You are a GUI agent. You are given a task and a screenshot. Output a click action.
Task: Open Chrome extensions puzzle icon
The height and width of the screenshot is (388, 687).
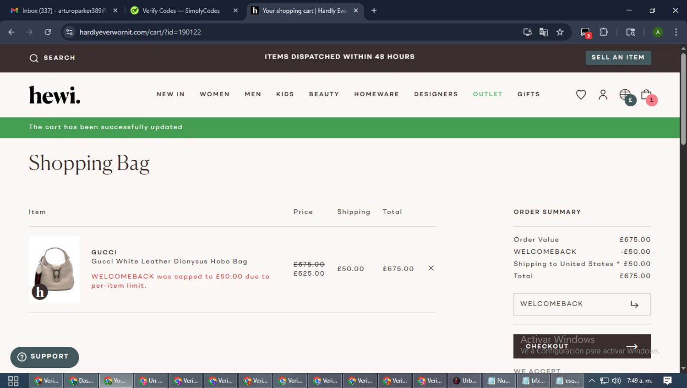[604, 32]
